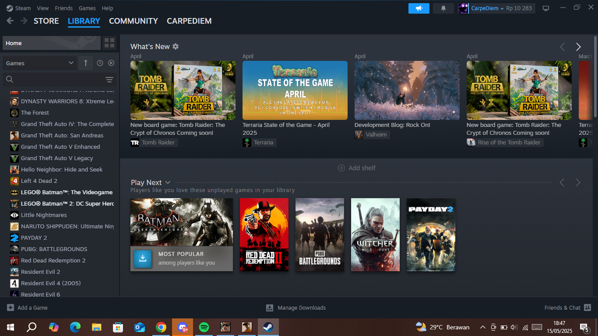Open the Red Dead Redemption II cover
This screenshot has width=598, height=336.
pos(264,235)
